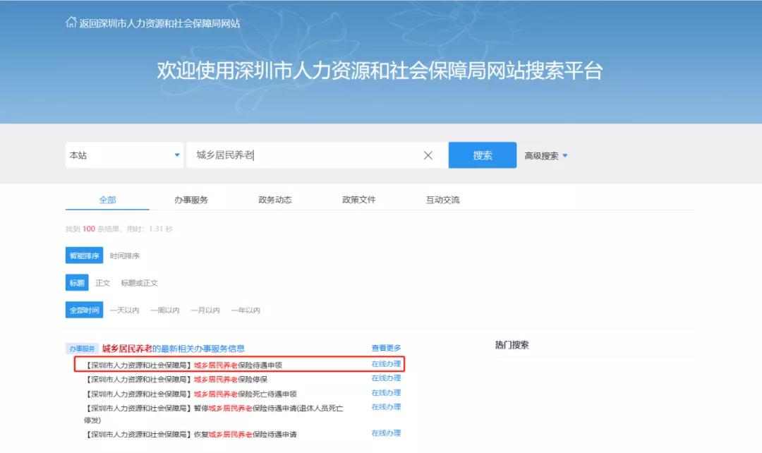Open the dropdown arrow next to 本站

tap(179, 155)
